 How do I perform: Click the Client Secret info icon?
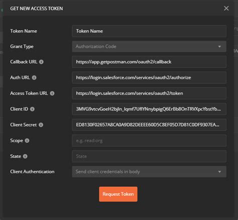pos(41,125)
